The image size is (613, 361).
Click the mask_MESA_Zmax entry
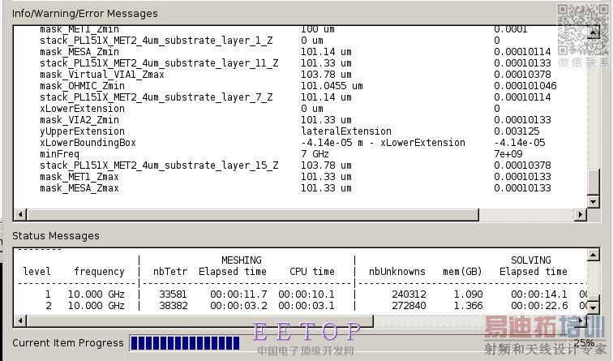(79, 188)
